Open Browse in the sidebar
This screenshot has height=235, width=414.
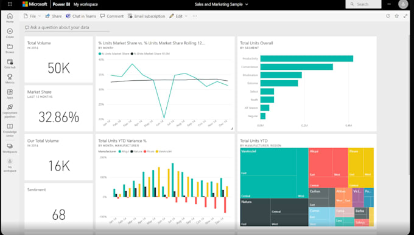(10, 49)
